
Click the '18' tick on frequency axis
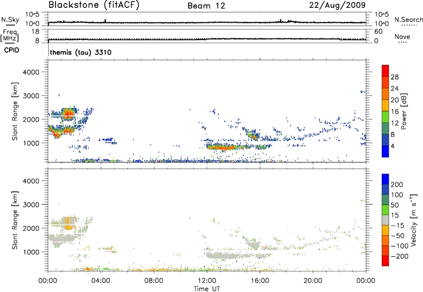(35, 32)
